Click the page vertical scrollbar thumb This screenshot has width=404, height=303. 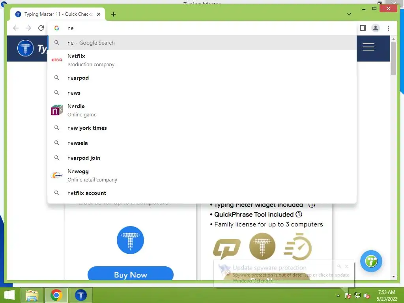coord(393,58)
